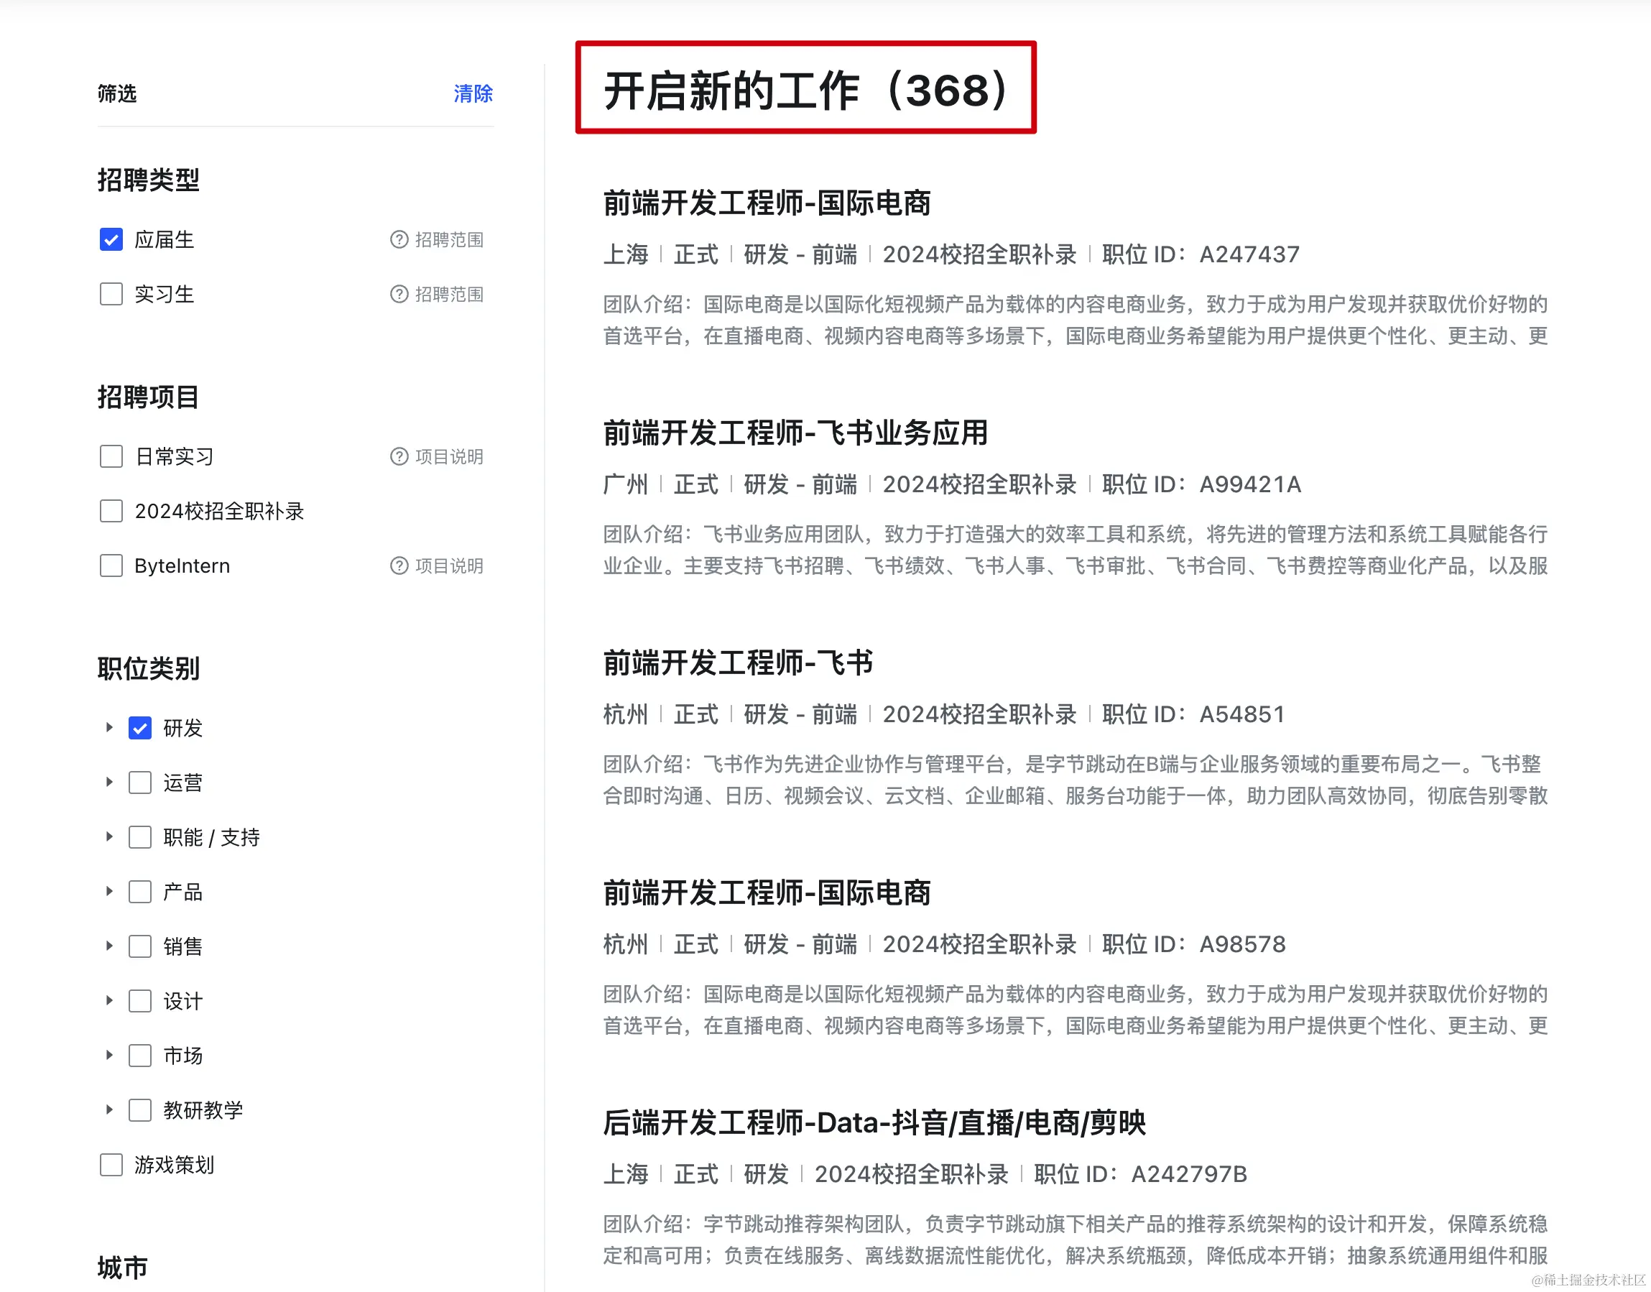The image size is (1651, 1292).
Task: Click the help icon beside 日常实习 项目说明
Action: pos(399,457)
